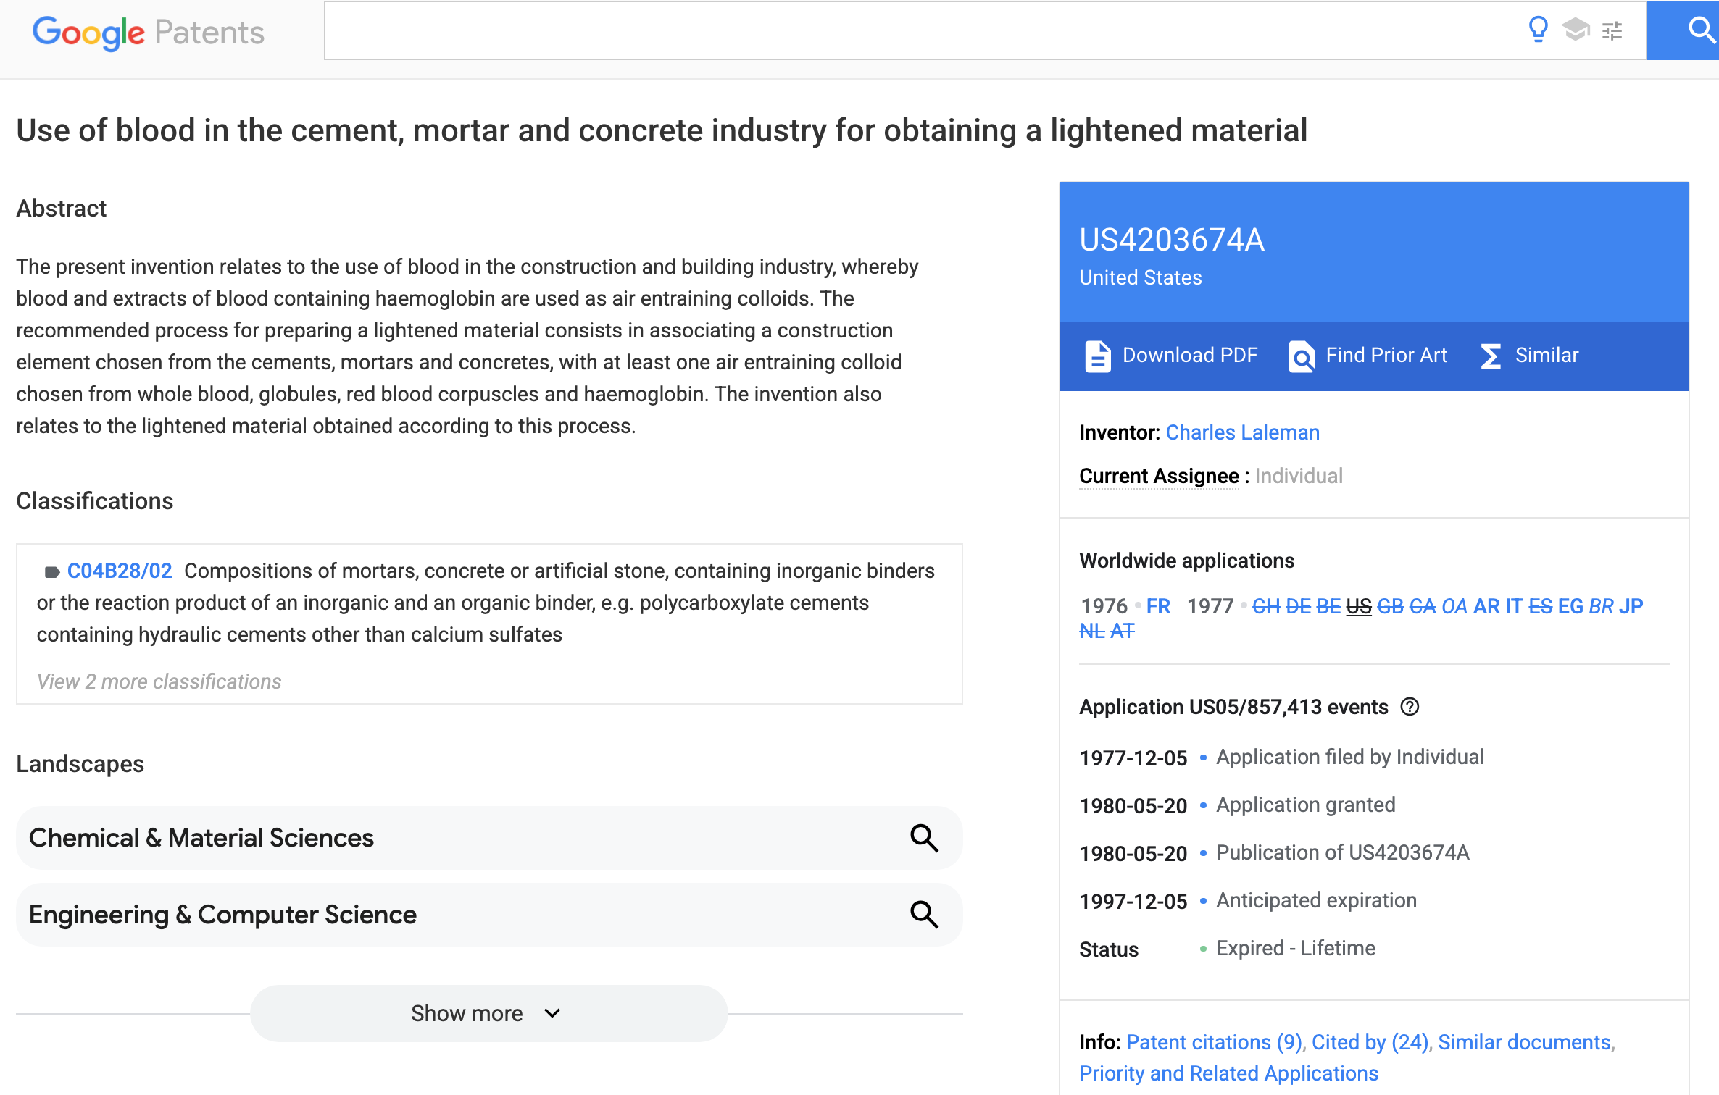Image resolution: width=1719 pixels, height=1095 pixels.
Task: Click the underlined US application entry
Action: (x=1359, y=606)
